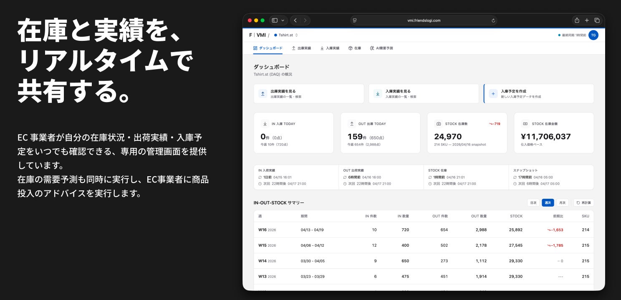Show tab overview icon
This screenshot has height=300, width=621.
[597, 20]
